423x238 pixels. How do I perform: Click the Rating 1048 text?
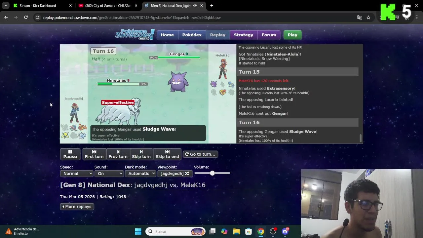tap(113, 197)
